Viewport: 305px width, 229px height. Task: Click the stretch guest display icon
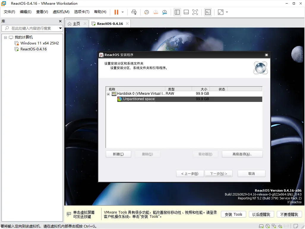coord(221,12)
